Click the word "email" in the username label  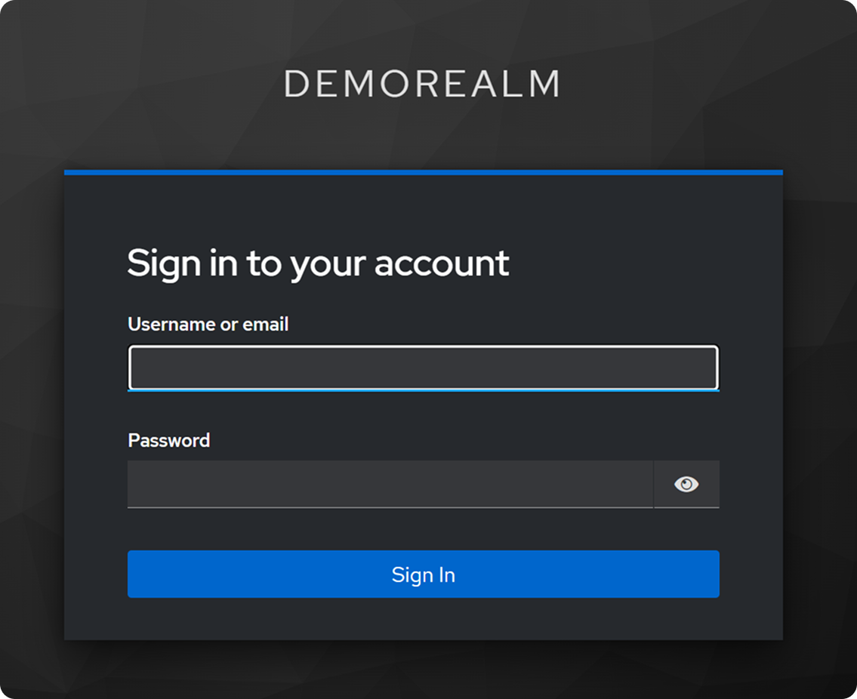coord(265,324)
